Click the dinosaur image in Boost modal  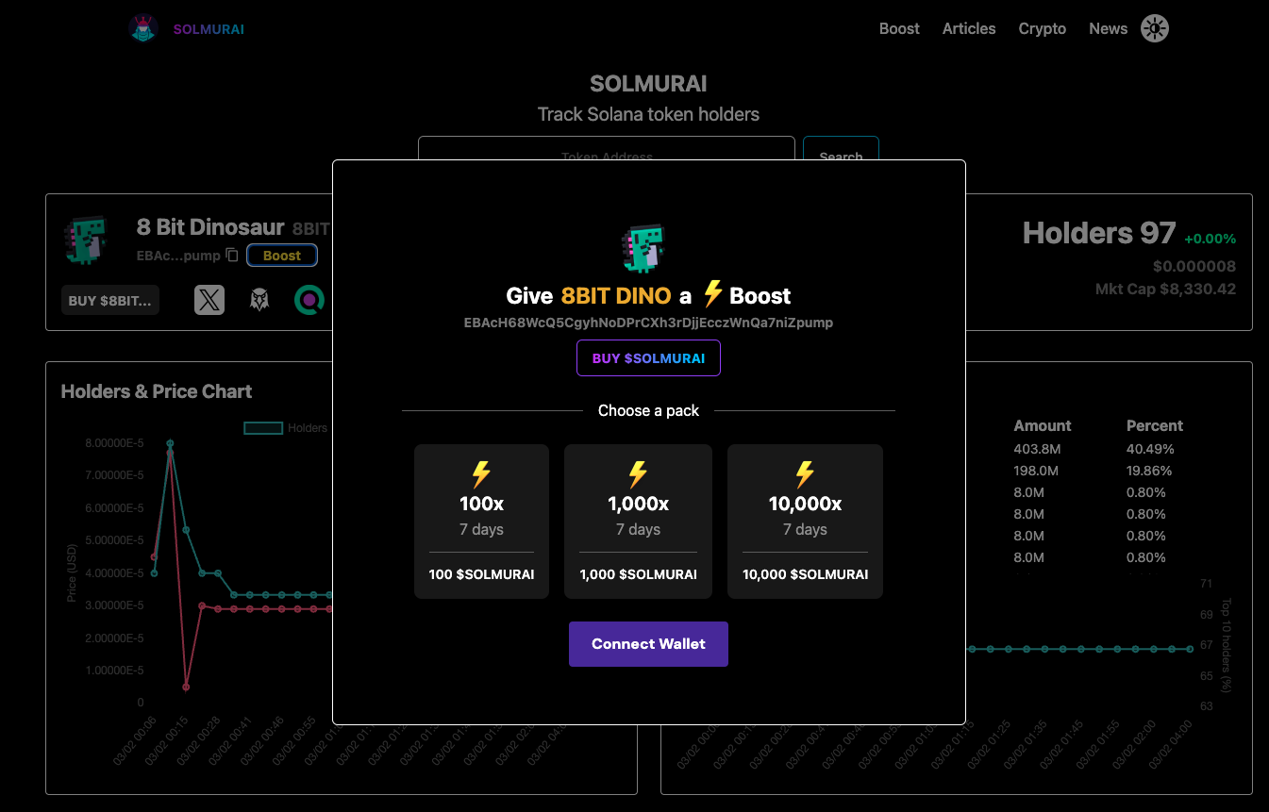coord(648,248)
